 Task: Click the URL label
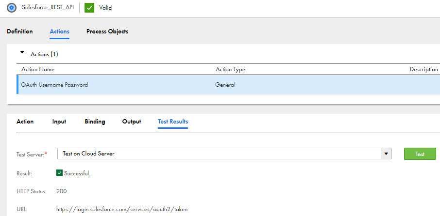click(x=21, y=209)
